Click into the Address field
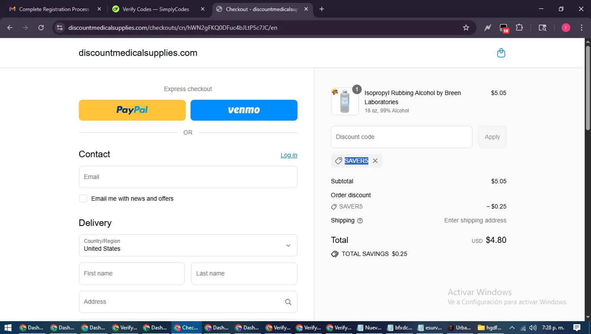This screenshot has width=591, height=334. pyautogui.click(x=188, y=302)
